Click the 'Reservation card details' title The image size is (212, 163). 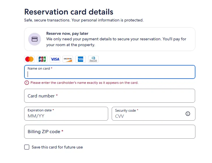(x=69, y=12)
